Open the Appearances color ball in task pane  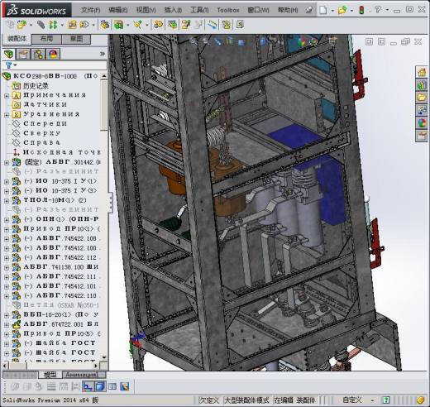(422, 123)
